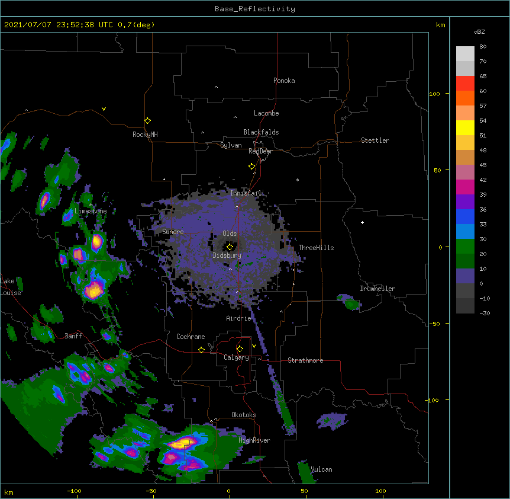Click the Olds city label
Screen dimensions: 510x499
230,233
